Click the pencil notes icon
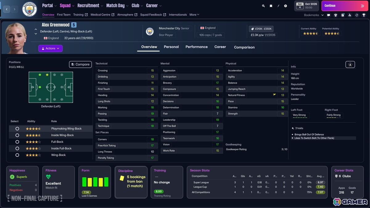Image resolution: width=370 pixels, height=208 pixels. coord(278,6)
